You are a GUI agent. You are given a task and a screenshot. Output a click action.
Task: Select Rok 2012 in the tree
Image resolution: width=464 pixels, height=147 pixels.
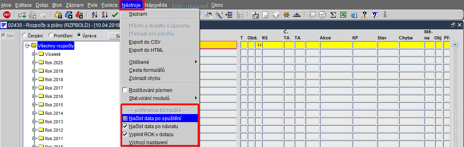(x=54, y=130)
